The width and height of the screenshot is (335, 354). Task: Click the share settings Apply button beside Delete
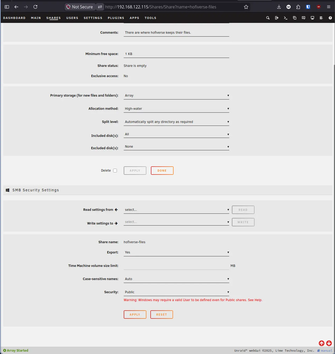[135, 171]
